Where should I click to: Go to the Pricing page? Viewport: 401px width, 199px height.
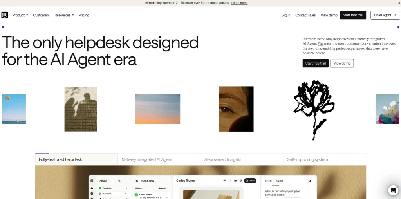pos(84,15)
